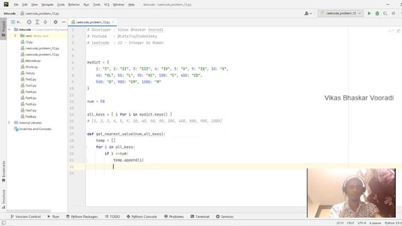Open the Project view selector dropdown
The width and height of the screenshot is (402, 226).
(16, 23)
